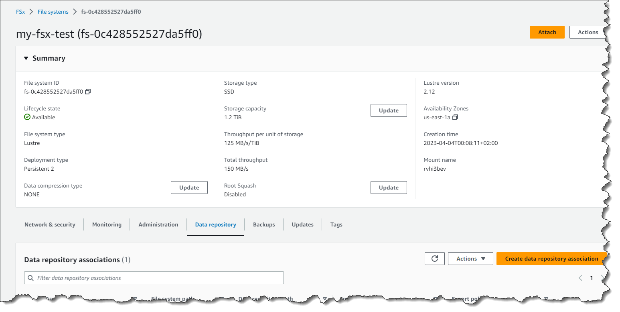This screenshot has width=620, height=312.
Task: Click the orange Attach button
Action: tap(547, 32)
